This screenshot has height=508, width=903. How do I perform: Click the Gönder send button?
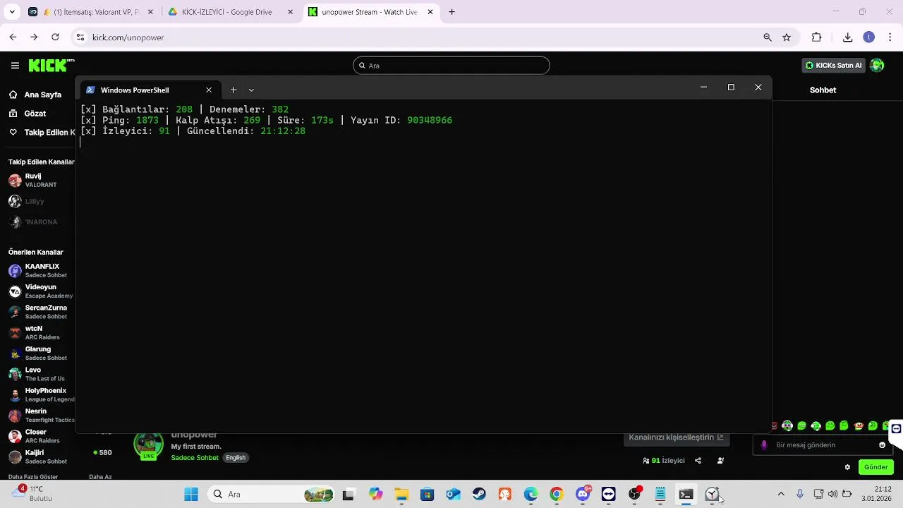876,467
